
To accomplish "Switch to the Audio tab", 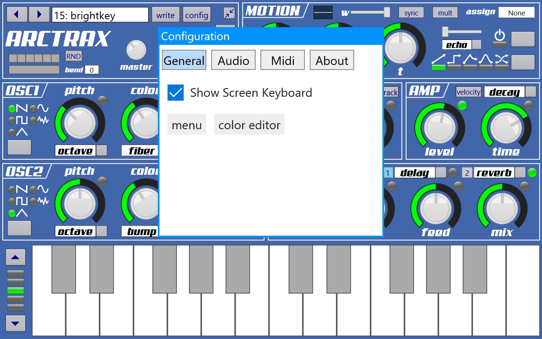I will (x=233, y=60).
